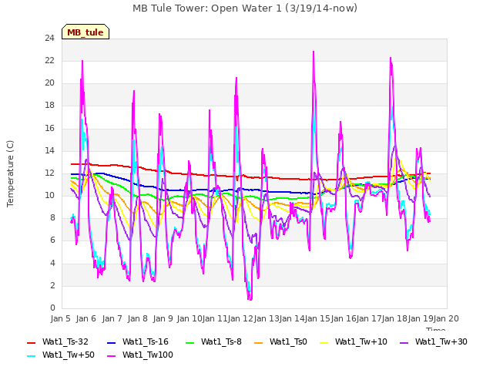Image resolution: width=493 pixels, height=370 pixels.
Task: Click the Jan 7 x-axis tick label
Action: coord(112,318)
